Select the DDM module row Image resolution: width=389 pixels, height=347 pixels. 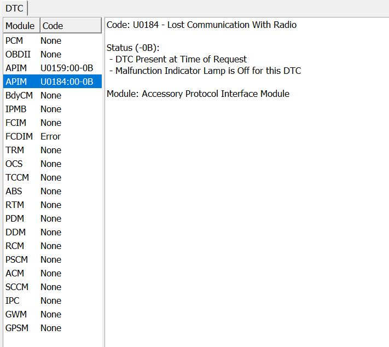click(x=53, y=232)
